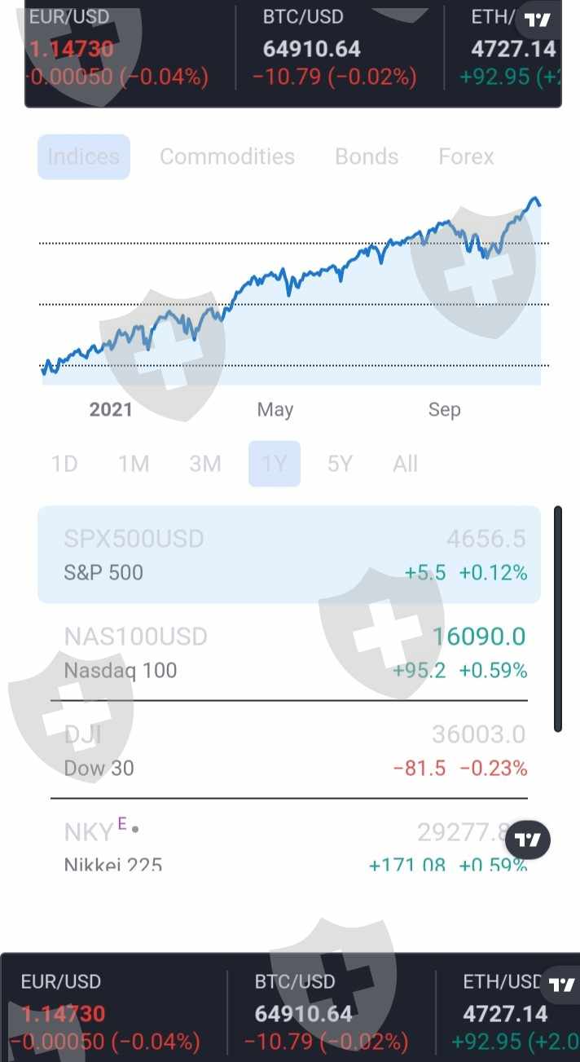
Task: Select the Nasdaq 100 row
Action: (x=289, y=653)
